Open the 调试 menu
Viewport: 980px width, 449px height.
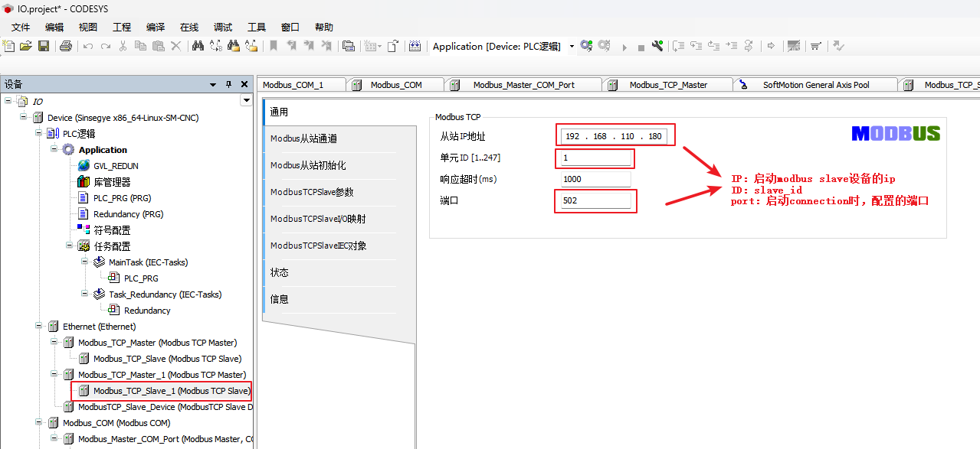pos(223,27)
